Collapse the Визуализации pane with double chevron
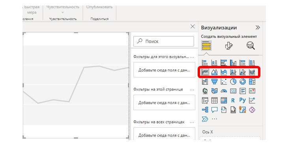Screen dimensions: 288x146 click(x=258, y=28)
